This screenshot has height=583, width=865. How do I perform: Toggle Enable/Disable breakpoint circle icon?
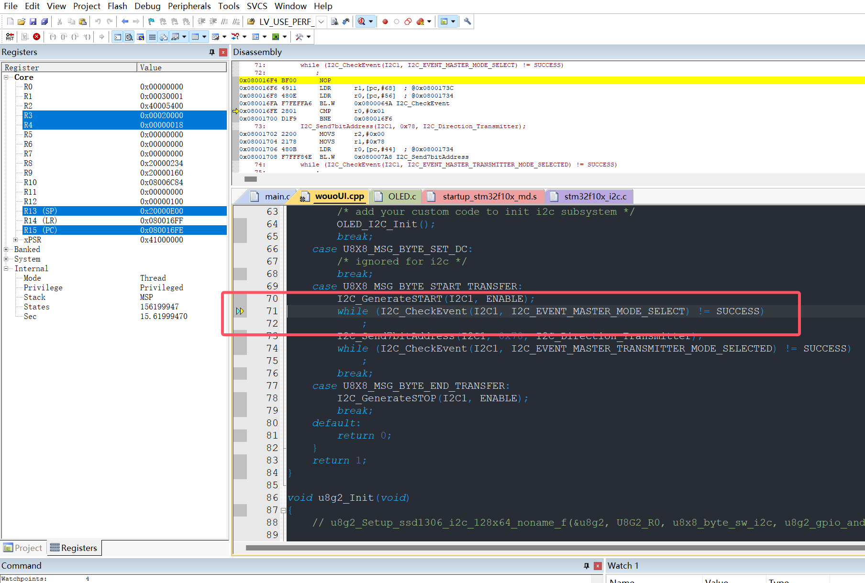coord(397,22)
